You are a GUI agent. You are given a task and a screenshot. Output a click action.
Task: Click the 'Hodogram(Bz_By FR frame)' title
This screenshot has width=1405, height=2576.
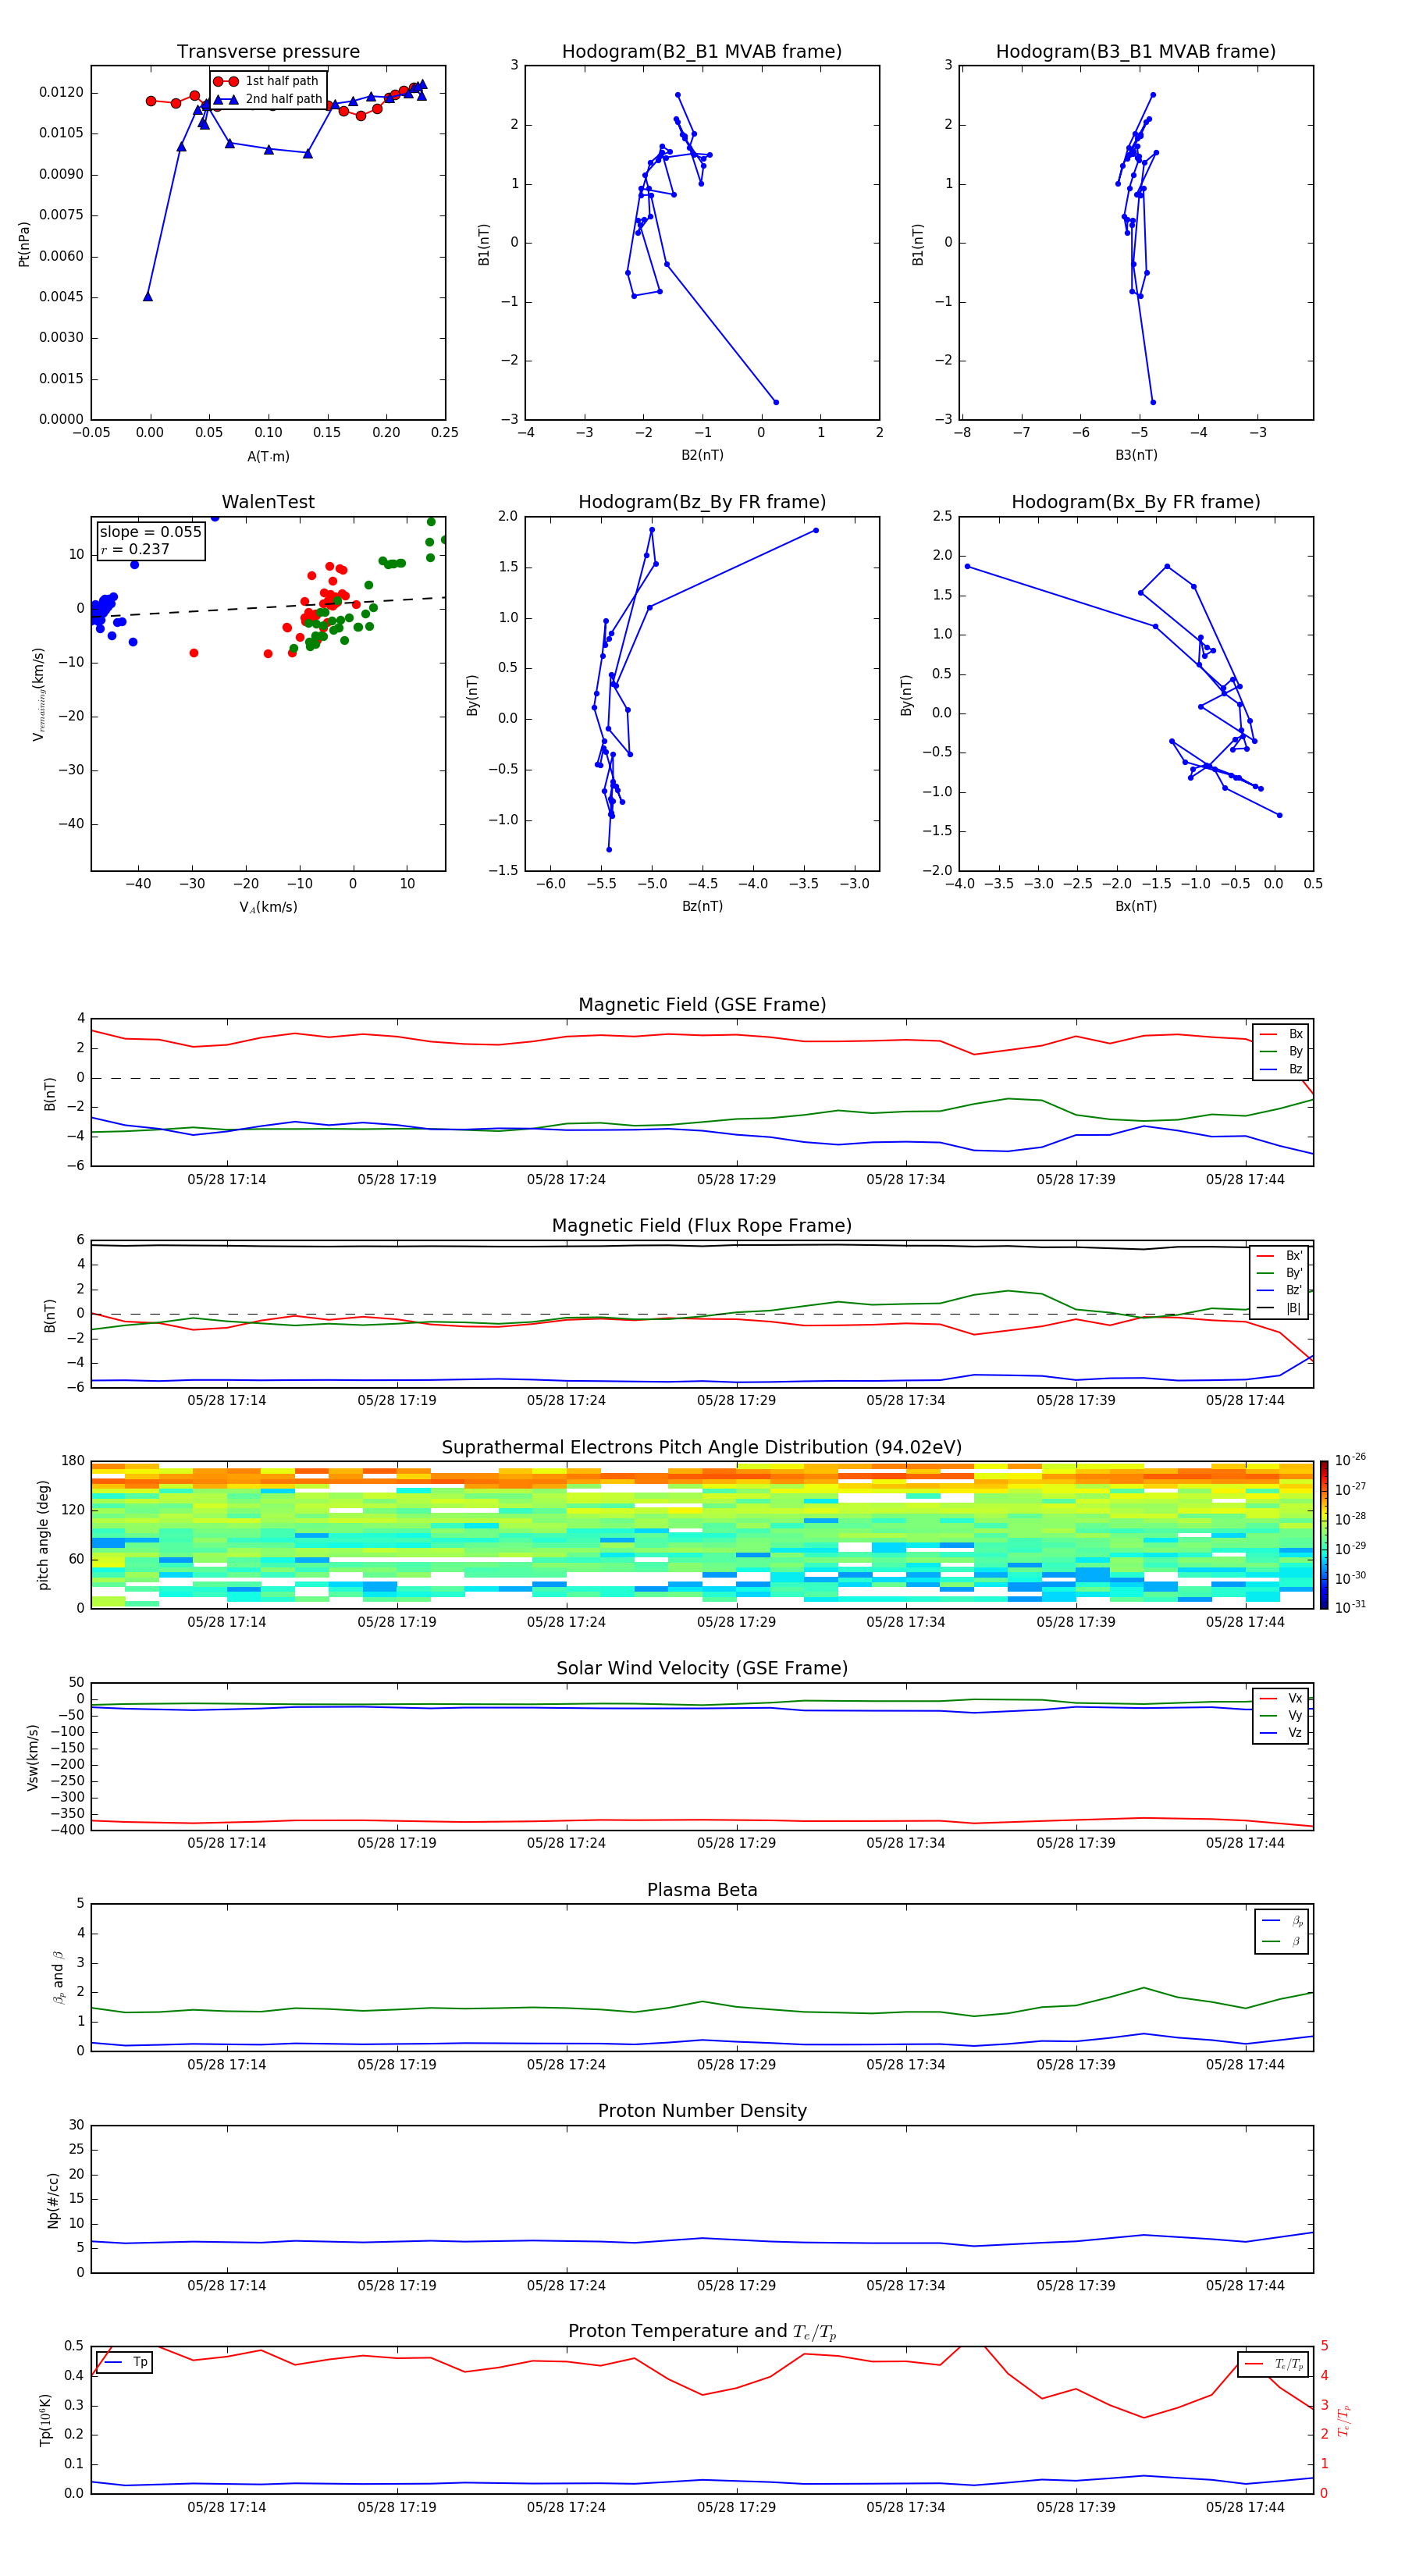(x=702, y=502)
